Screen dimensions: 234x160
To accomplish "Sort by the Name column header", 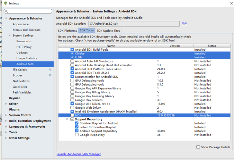I will click(111, 46).
